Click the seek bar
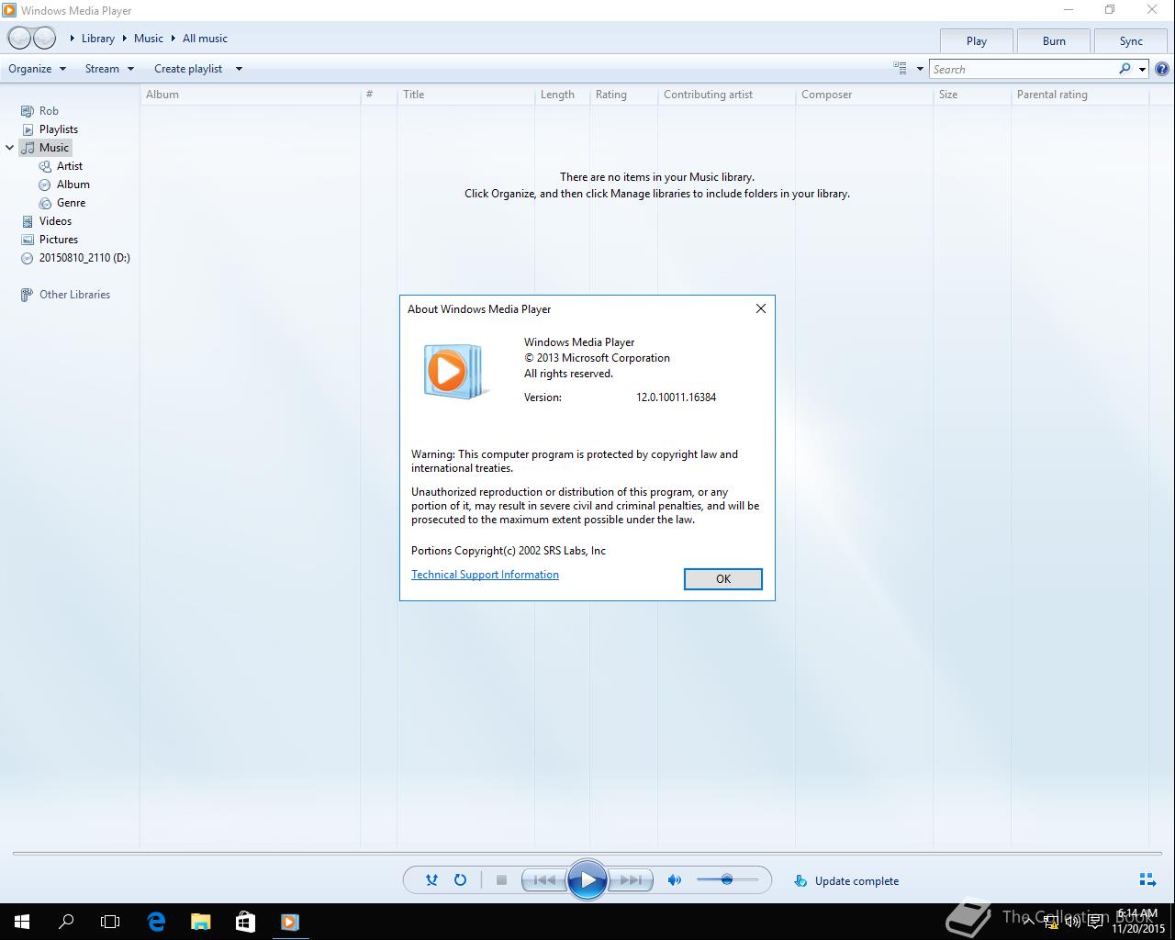Image resolution: width=1175 pixels, height=940 pixels. click(x=587, y=855)
